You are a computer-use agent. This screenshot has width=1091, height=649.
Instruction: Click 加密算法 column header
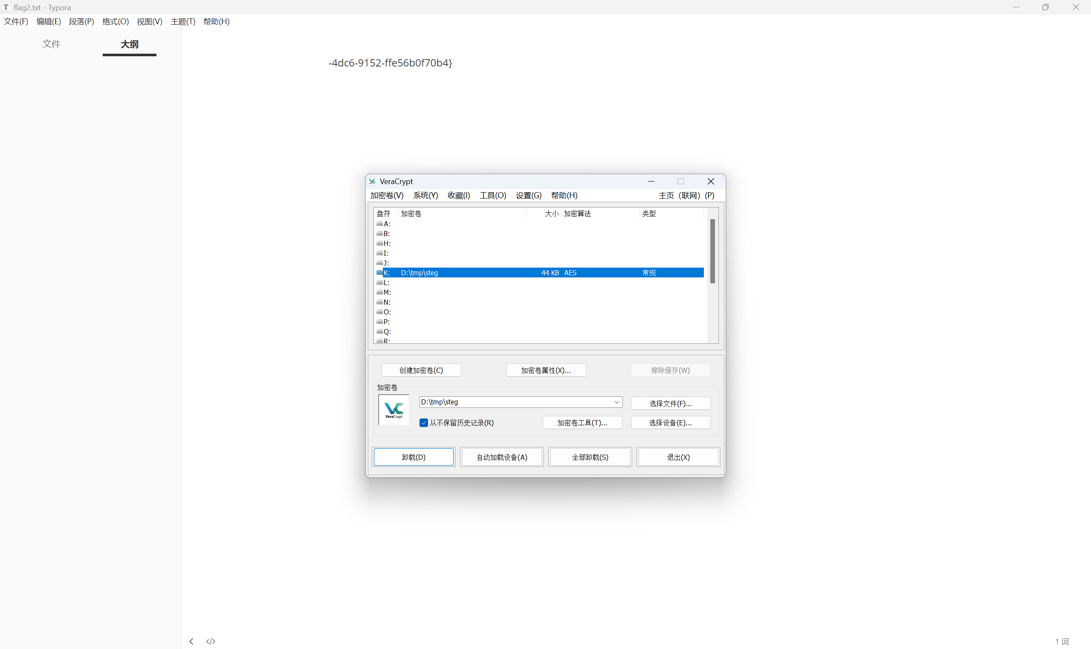click(x=600, y=213)
